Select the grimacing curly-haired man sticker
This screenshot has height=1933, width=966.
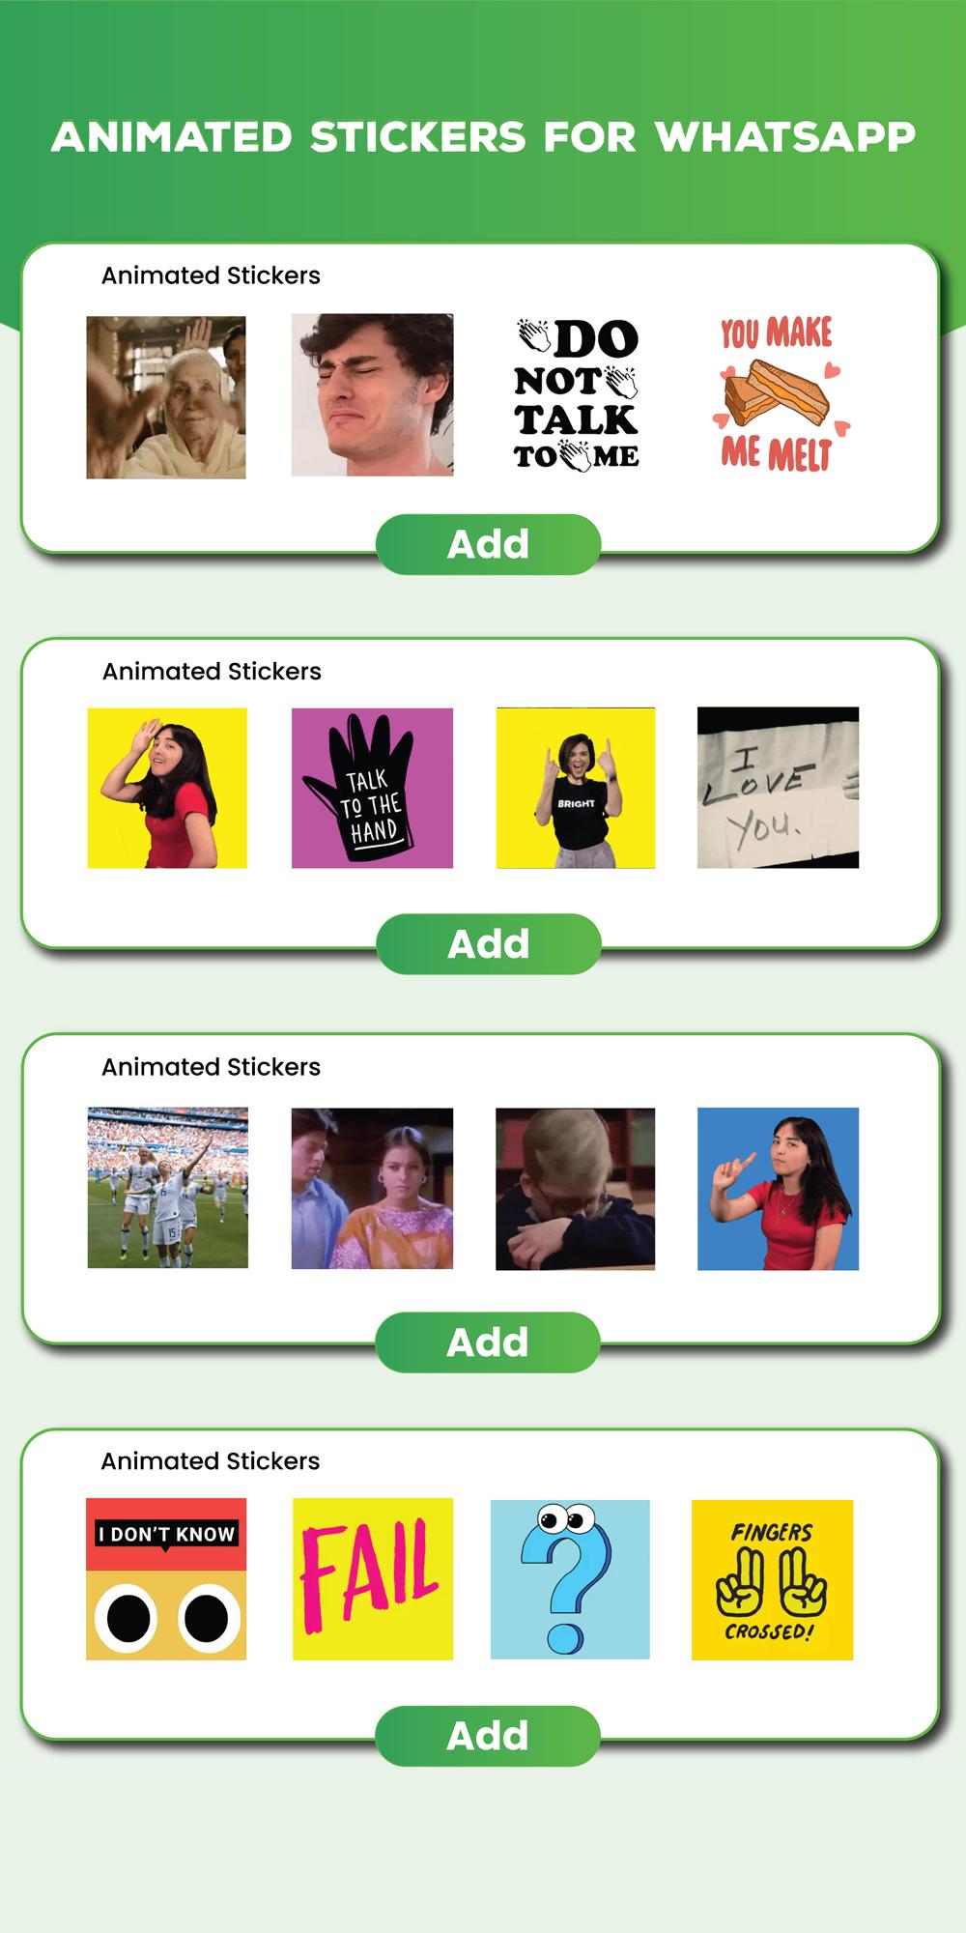[x=372, y=394]
